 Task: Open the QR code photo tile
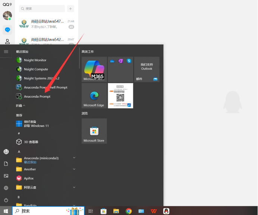point(120,95)
